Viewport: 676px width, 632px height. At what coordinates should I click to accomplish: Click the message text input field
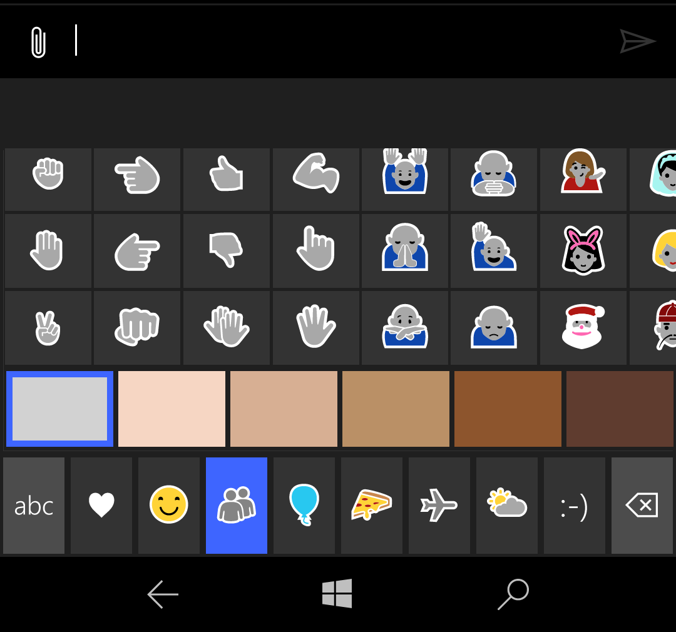(338, 41)
